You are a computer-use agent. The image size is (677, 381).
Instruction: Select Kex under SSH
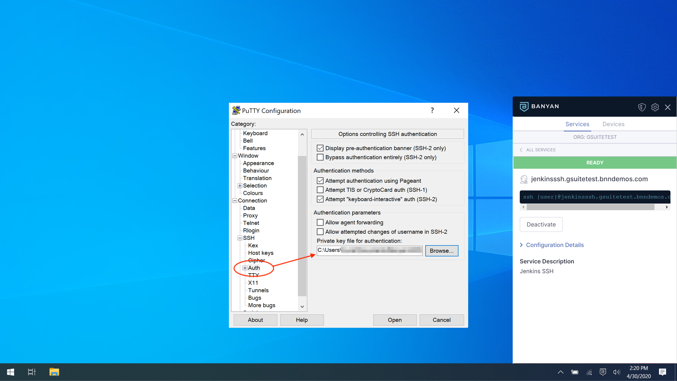(253, 245)
